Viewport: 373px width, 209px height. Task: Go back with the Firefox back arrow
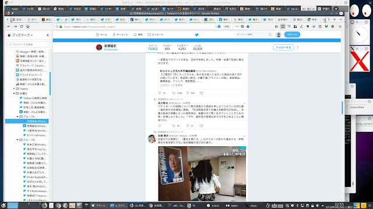coord(9,27)
